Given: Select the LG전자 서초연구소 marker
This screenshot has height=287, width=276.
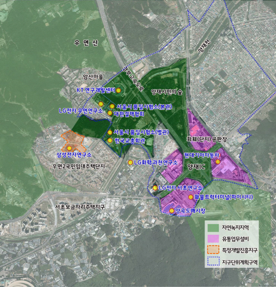Looking at the screenshot, I should point(155,188).
